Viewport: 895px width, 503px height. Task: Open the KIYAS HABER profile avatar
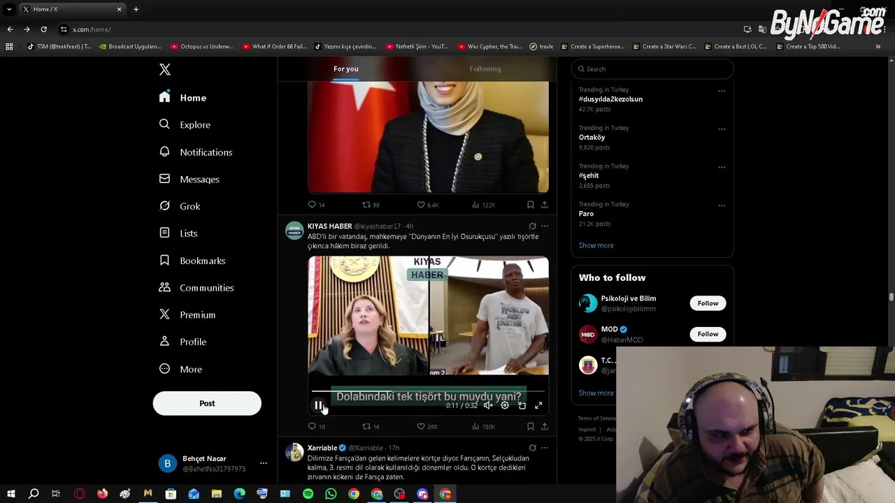pos(294,231)
